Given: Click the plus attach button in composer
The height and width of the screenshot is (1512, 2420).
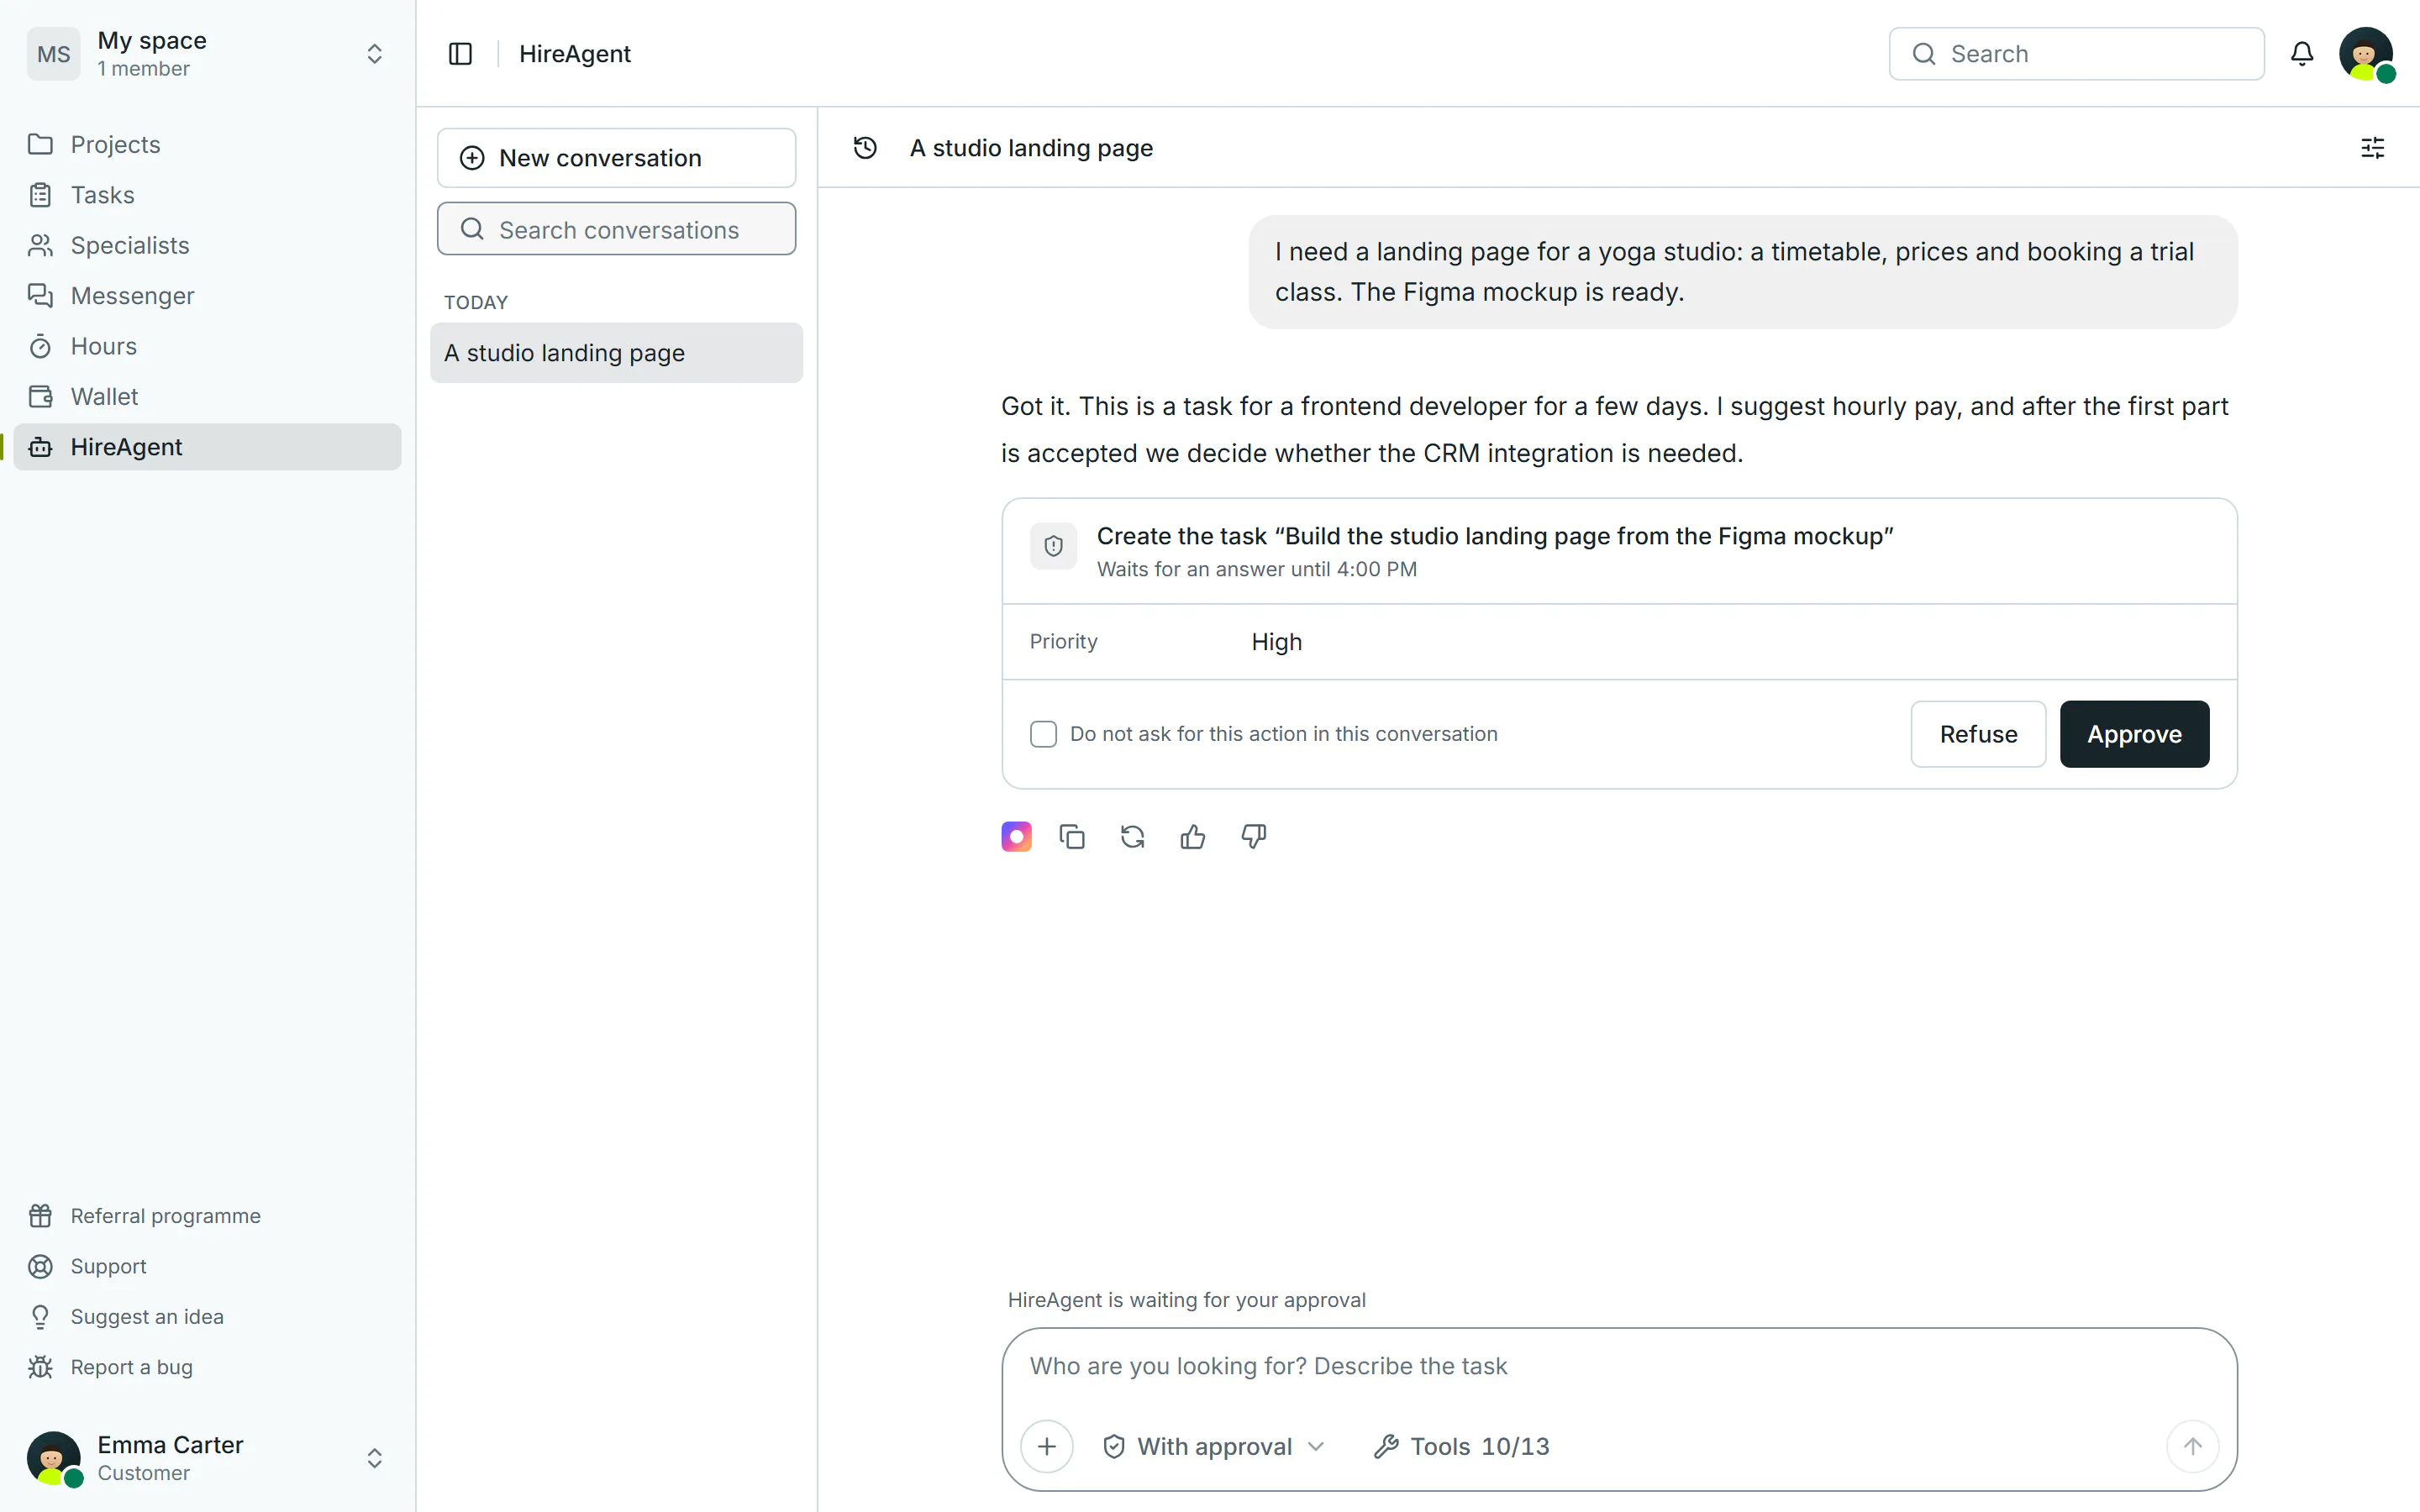Looking at the screenshot, I should (1047, 1446).
